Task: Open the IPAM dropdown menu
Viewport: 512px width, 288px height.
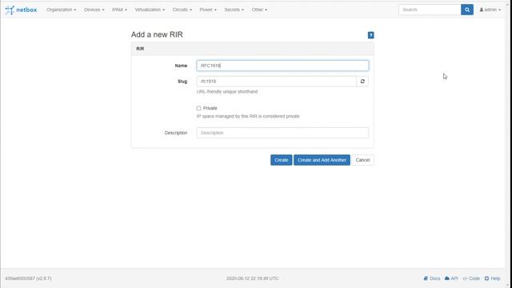Action: 119,10
